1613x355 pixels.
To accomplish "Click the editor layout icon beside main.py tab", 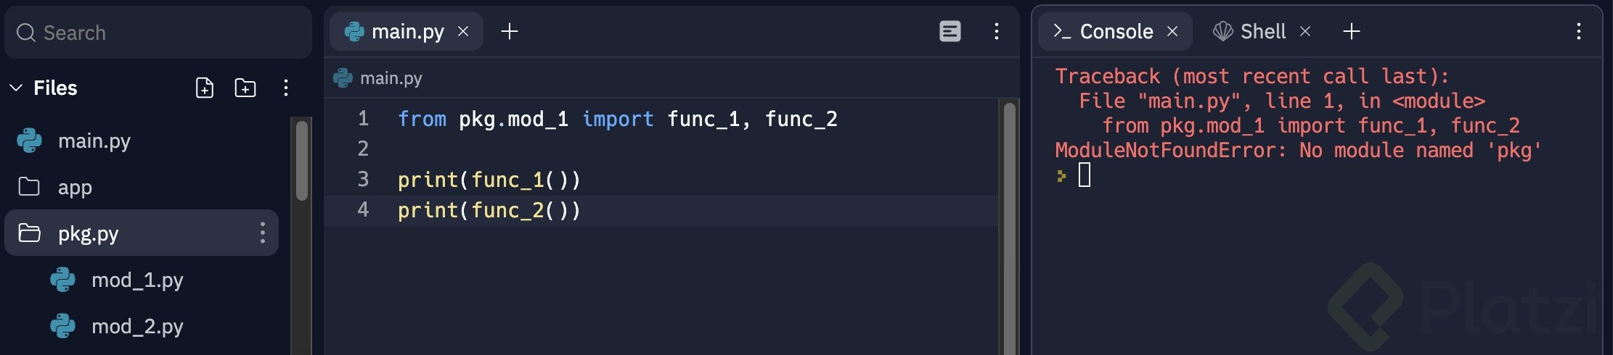I will coord(950,31).
